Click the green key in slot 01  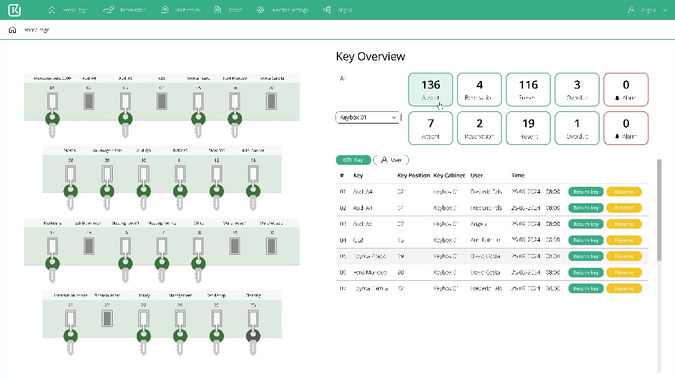click(x=52, y=118)
